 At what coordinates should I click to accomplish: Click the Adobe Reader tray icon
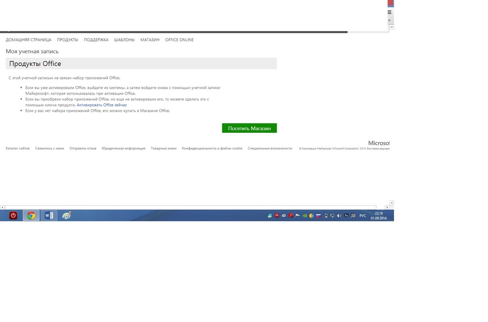[x=291, y=216]
